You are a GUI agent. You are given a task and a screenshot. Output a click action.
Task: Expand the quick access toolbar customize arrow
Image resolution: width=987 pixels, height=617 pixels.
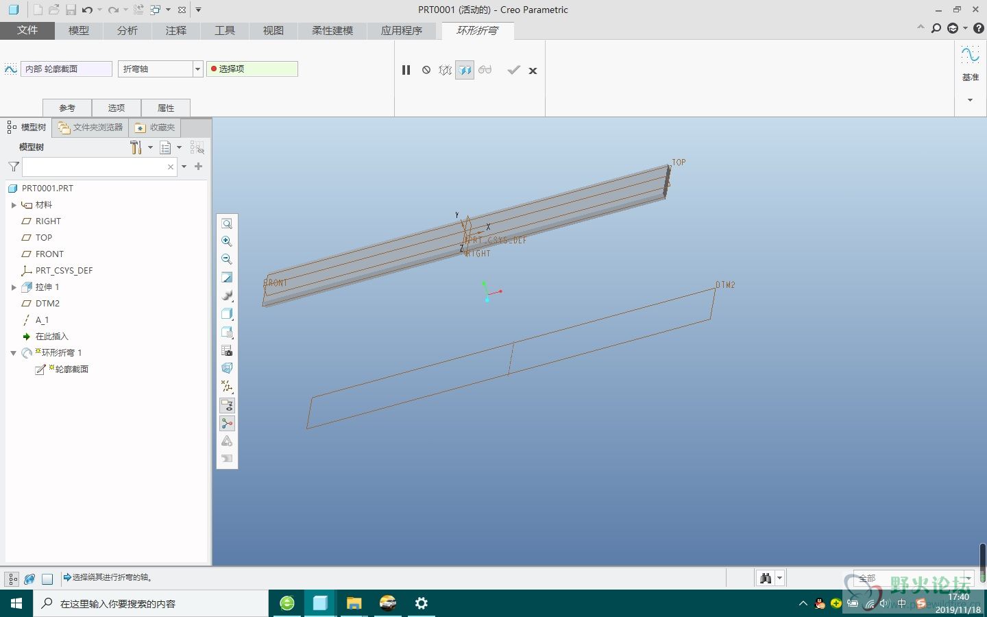[x=199, y=10]
